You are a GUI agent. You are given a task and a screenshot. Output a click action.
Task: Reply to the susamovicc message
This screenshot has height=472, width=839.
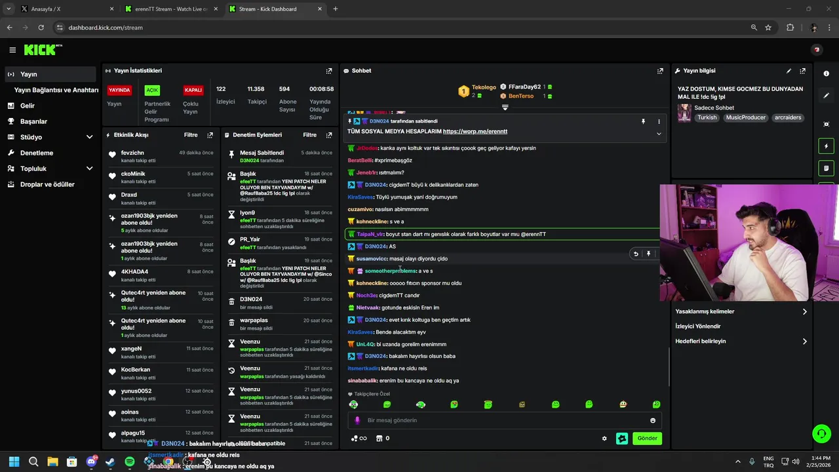635,254
